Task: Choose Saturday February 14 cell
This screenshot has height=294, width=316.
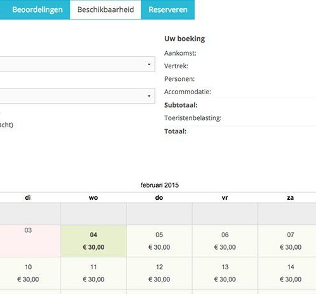Action: [288, 273]
